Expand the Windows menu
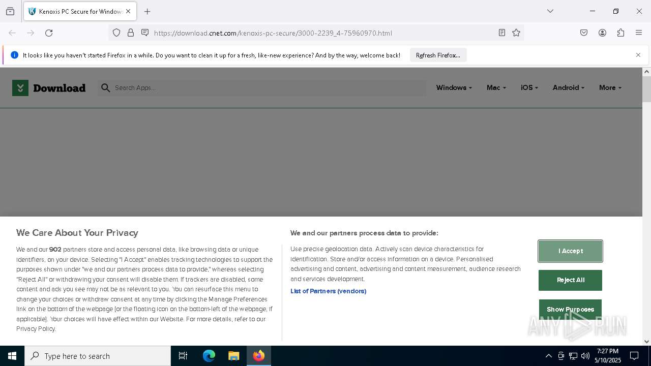This screenshot has width=651, height=366. [454, 87]
